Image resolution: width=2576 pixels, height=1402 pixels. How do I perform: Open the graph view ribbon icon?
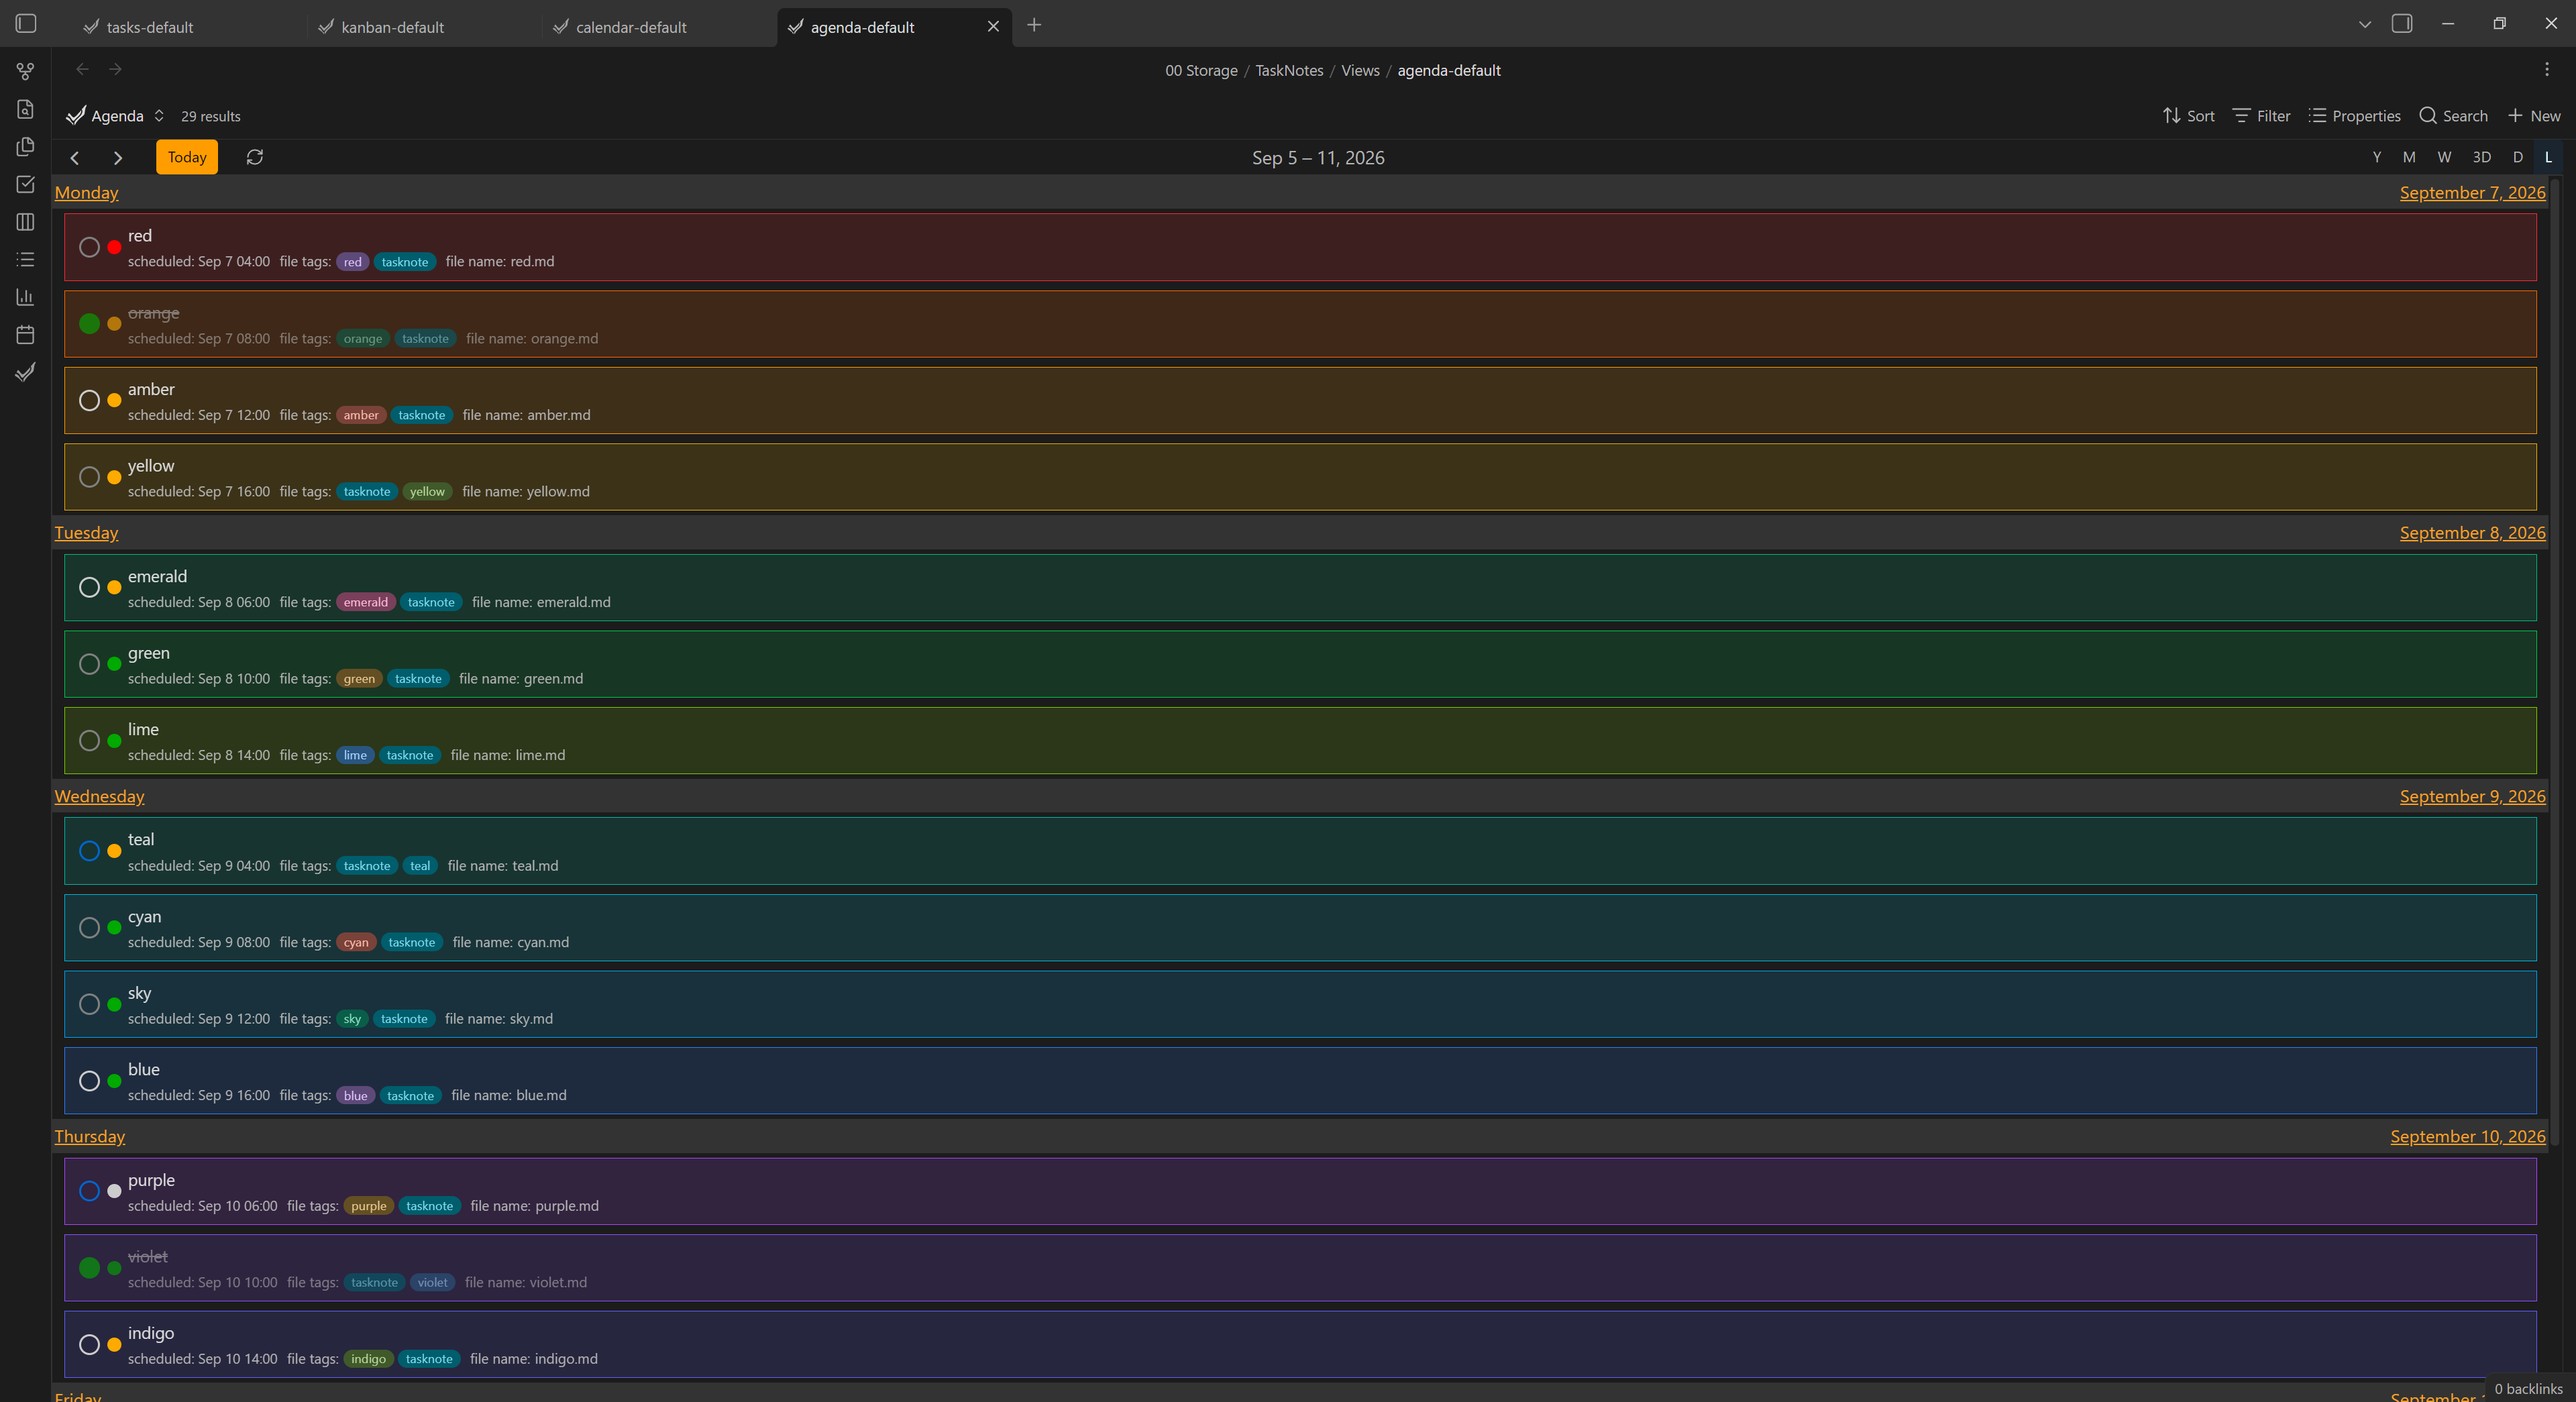[x=26, y=71]
